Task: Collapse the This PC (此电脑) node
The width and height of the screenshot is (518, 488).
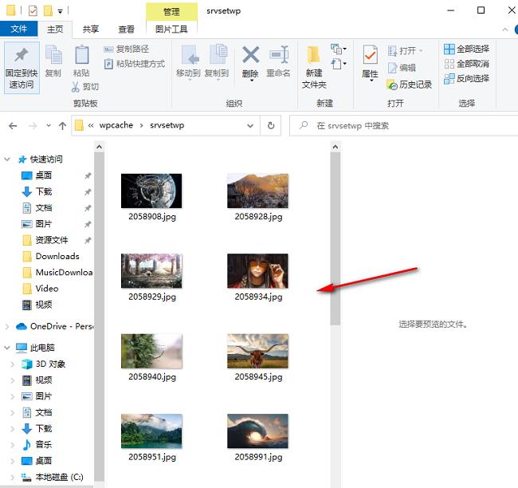Action: 7,348
